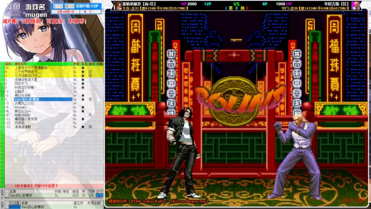The height and width of the screenshot is (209, 371).
Task: Click the 本周名额 column header
Action: [x=94, y=203]
